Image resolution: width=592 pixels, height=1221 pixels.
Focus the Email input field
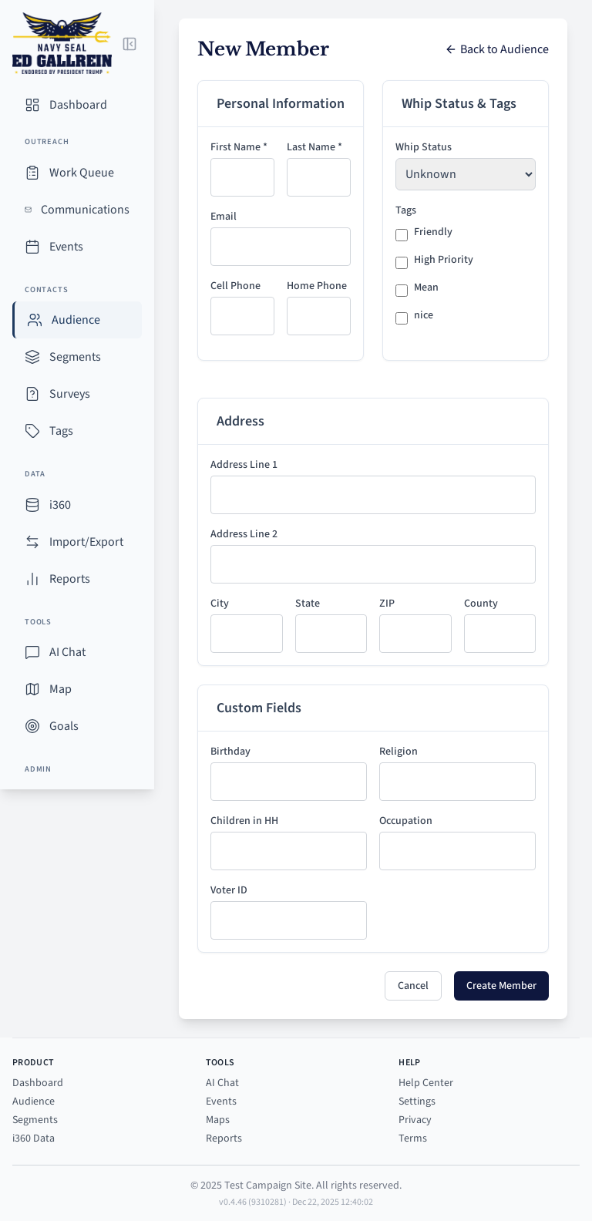(280, 247)
